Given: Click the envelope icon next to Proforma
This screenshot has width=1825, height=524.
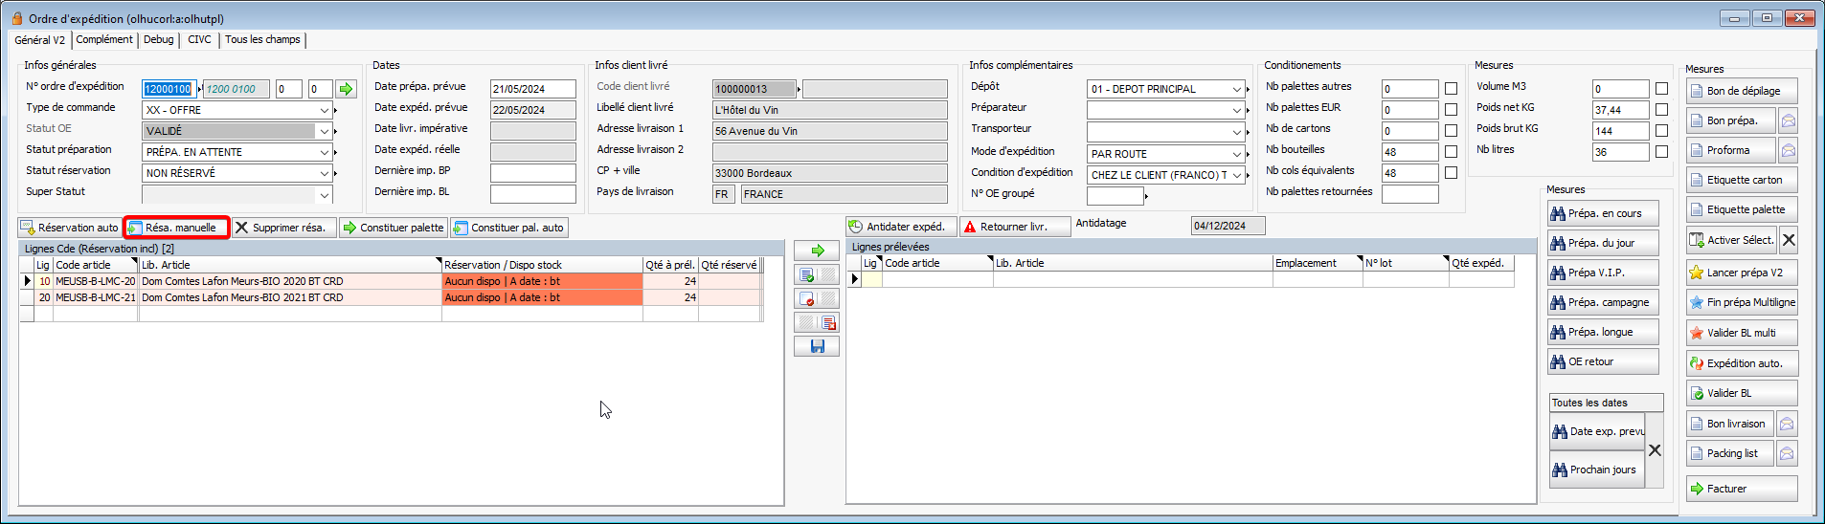Looking at the screenshot, I should coord(1787,151).
